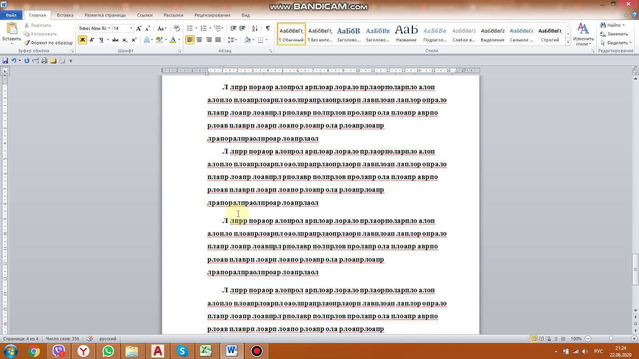Toggle underline formatting (Ч)
The image size is (639, 359).
point(101,40)
